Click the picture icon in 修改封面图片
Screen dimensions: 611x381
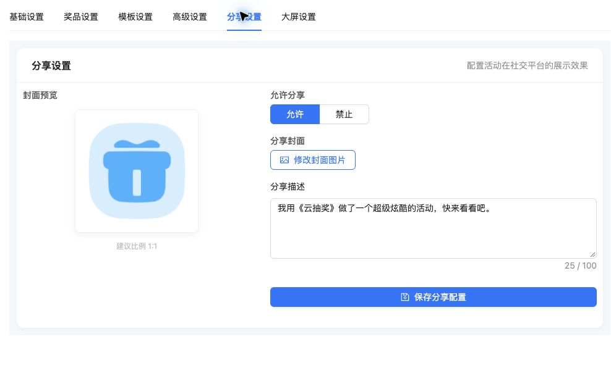(284, 160)
